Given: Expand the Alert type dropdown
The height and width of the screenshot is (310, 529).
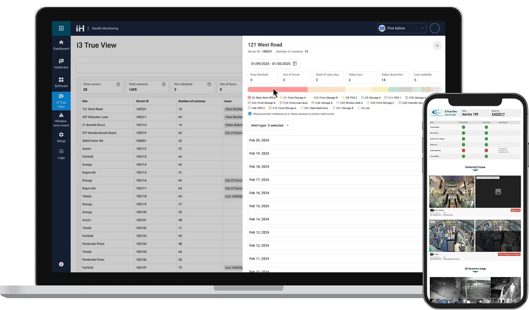Looking at the screenshot, I should pos(271,125).
